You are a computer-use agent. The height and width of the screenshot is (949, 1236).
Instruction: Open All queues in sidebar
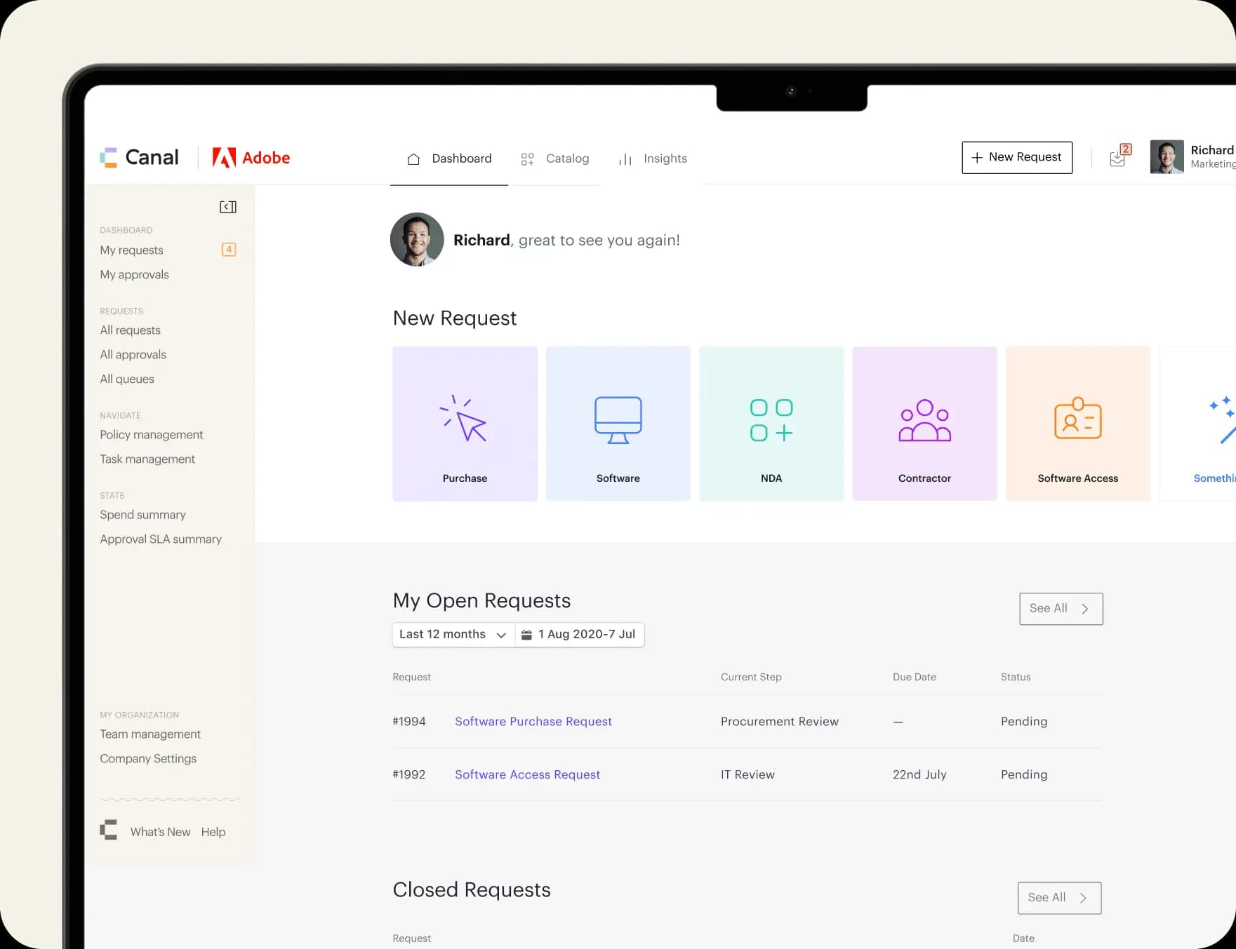[x=127, y=379]
